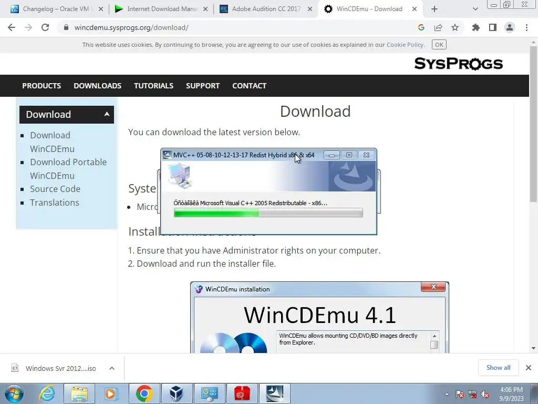Expand the iso download options chevron
Screen dimensions: 538x404
[x=112, y=368]
